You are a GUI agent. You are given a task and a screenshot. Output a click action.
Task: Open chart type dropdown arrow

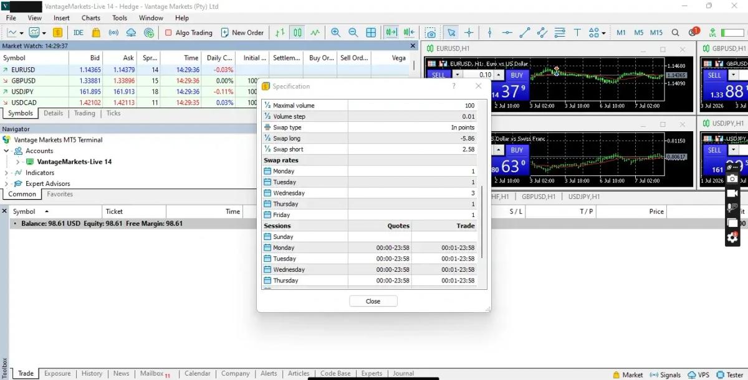22,33
